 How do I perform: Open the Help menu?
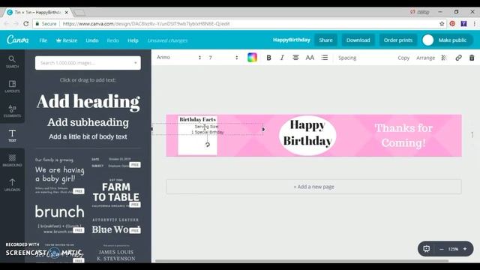coord(133,40)
